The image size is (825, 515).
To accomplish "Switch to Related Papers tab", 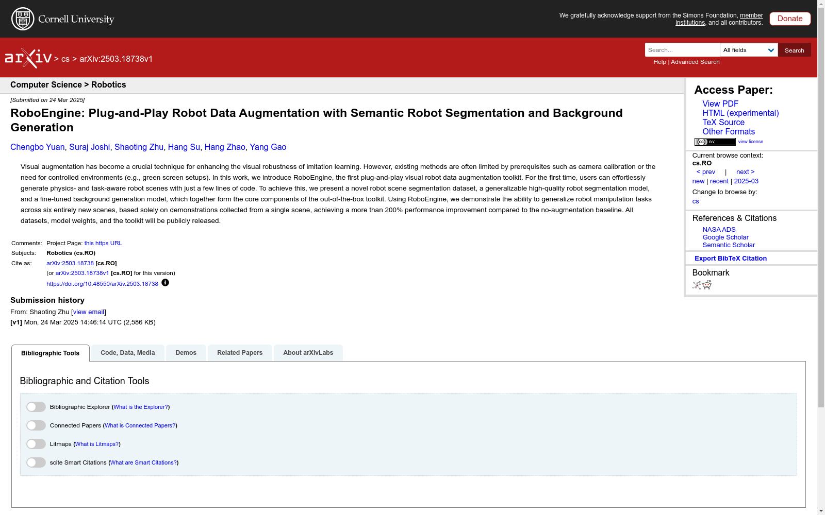I will (240, 353).
